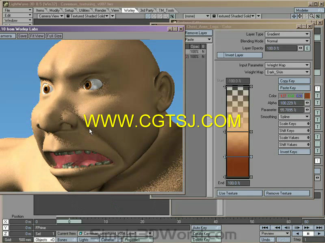The width and height of the screenshot is (325, 243).
Task: Step back one frame
Action: (x=287, y=228)
